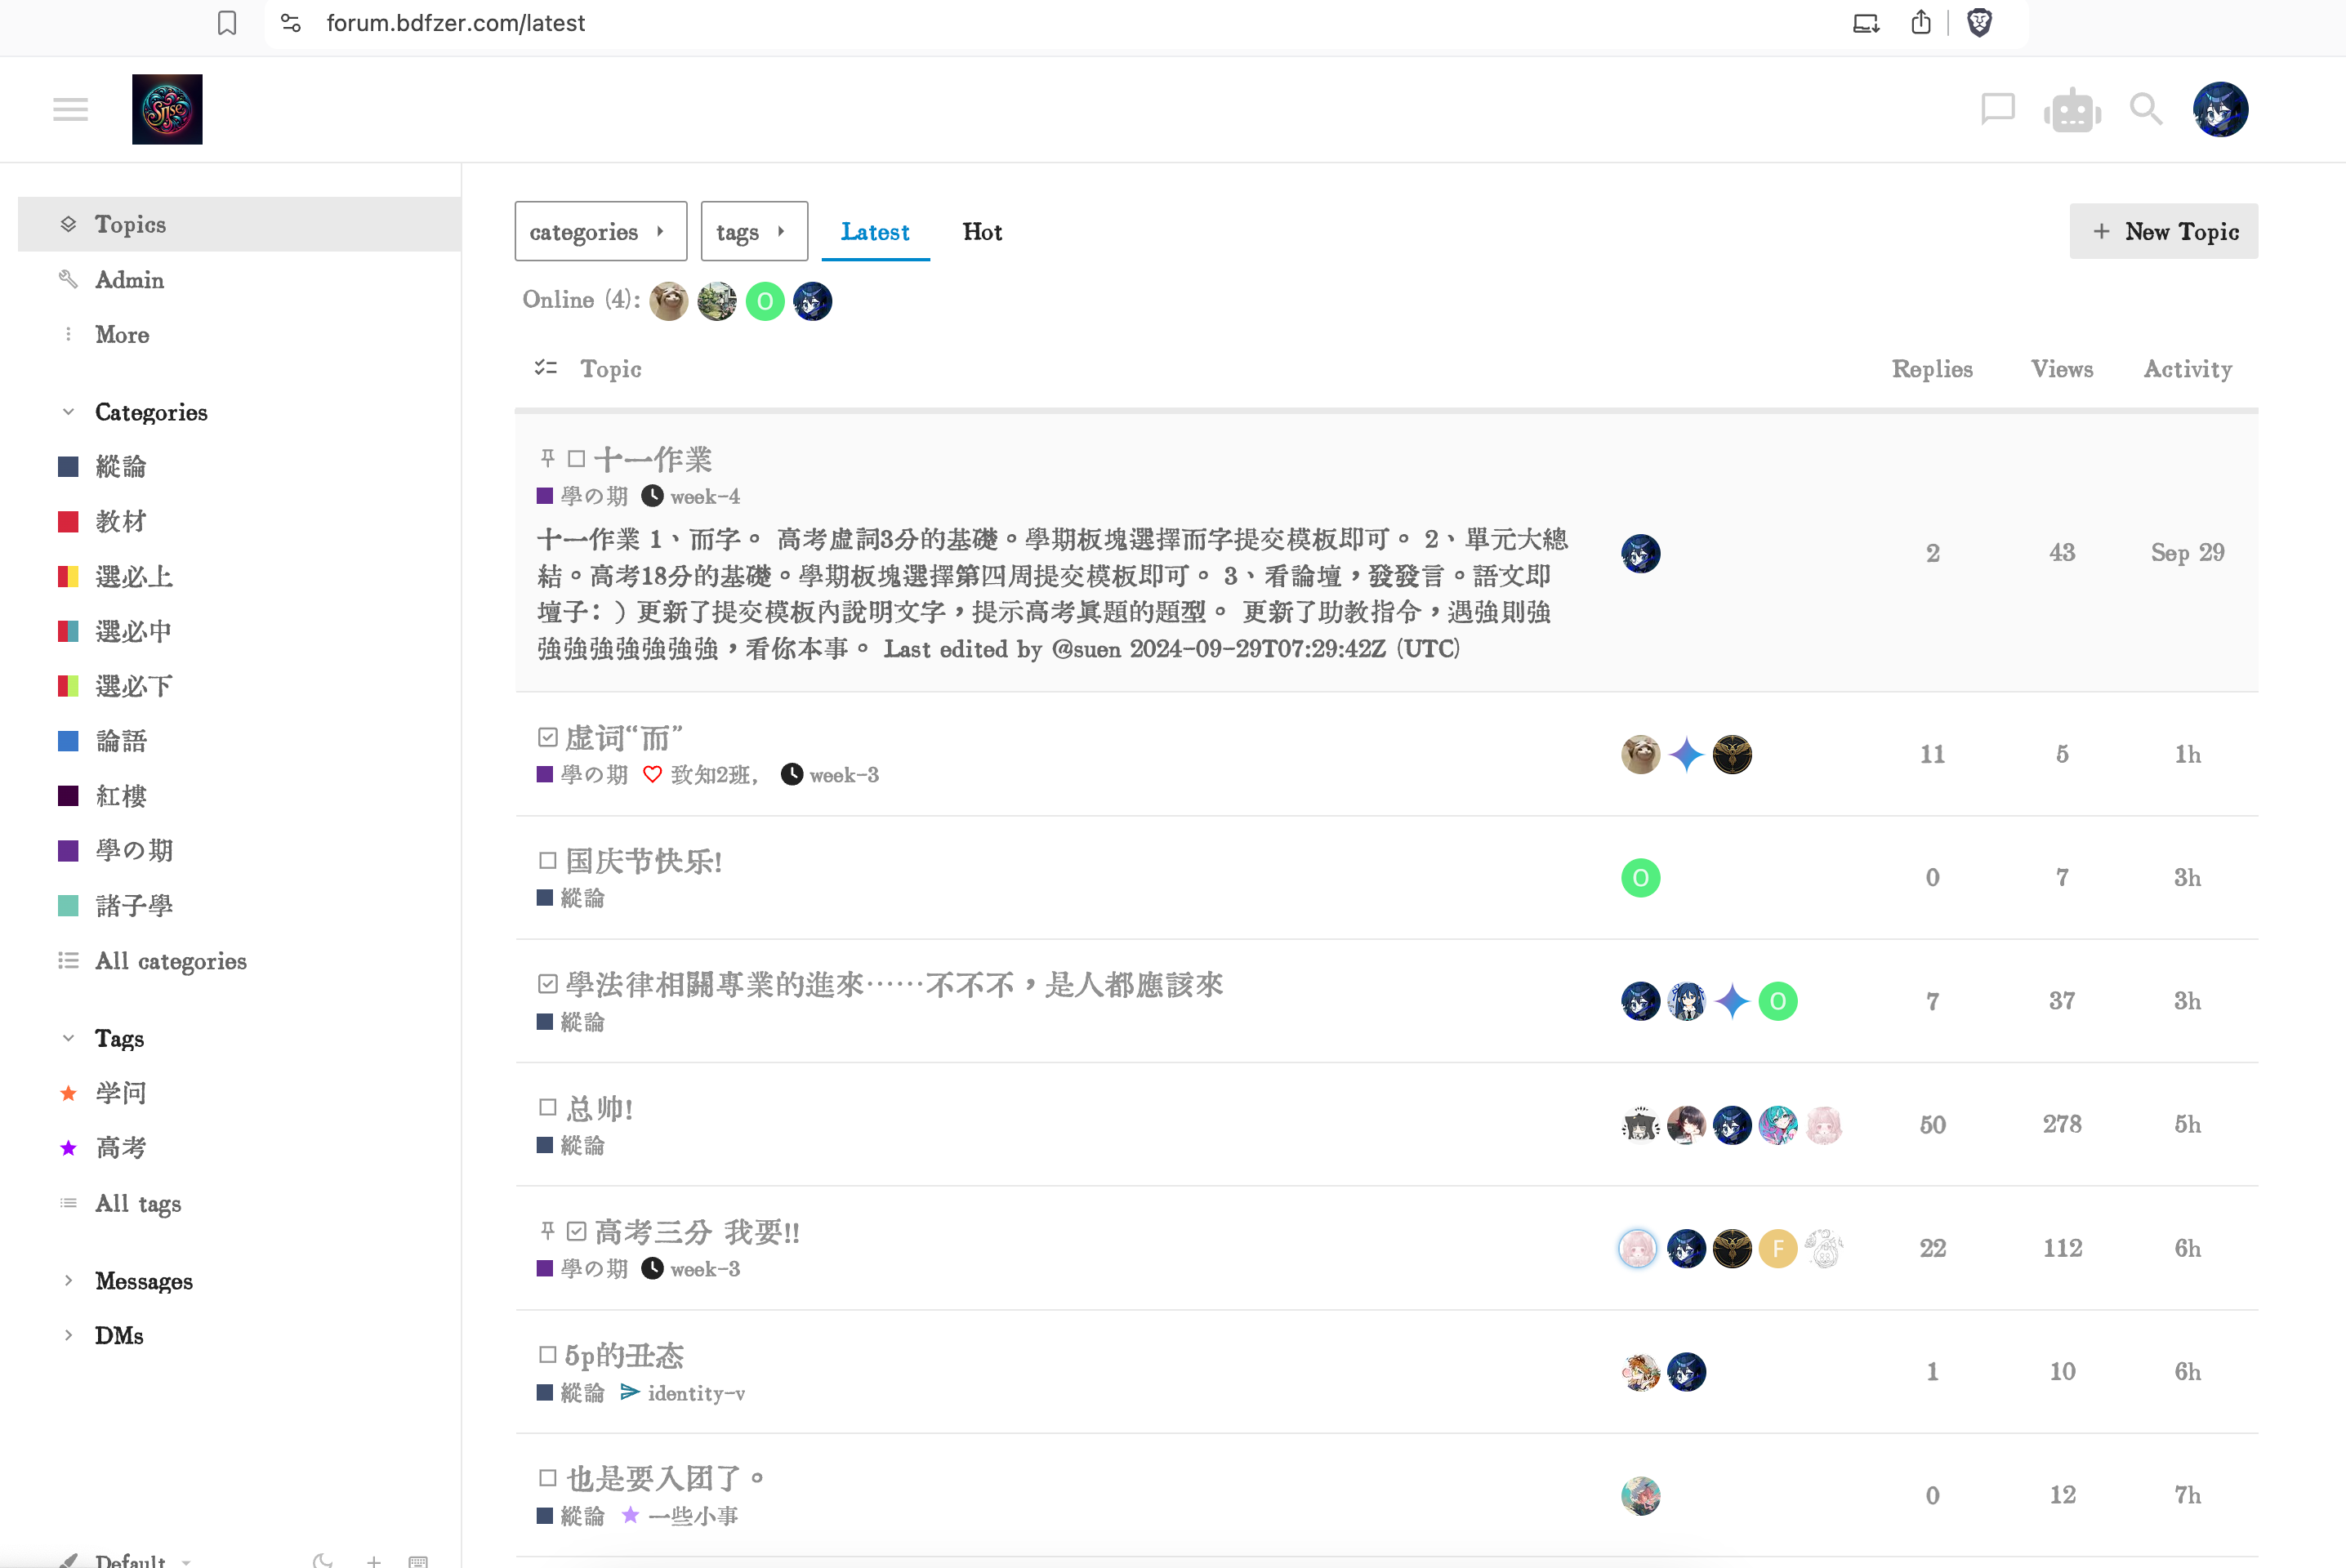The height and width of the screenshot is (1568, 2346).
Task: Click the browser address bar URL
Action: click(x=455, y=22)
